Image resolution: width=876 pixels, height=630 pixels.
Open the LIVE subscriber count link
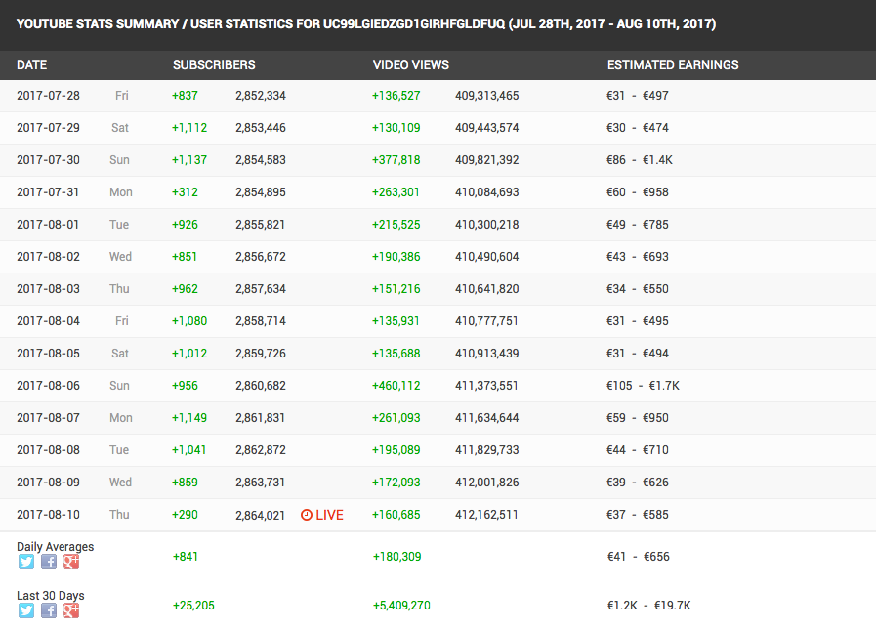tap(322, 515)
